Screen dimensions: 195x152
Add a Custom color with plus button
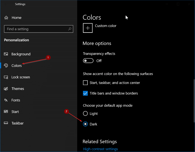88,28
